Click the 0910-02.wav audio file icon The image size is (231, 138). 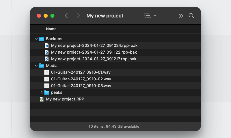[x=46, y=79]
